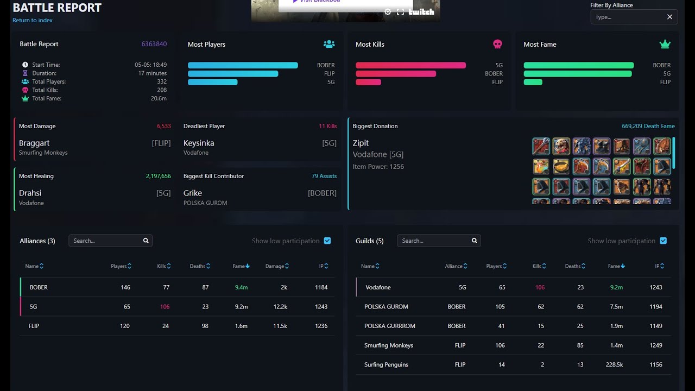Viewport: 695px width, 391px height.
Task: Click the crown icon beside Total Fame
Action: click(x=25, y=98)
